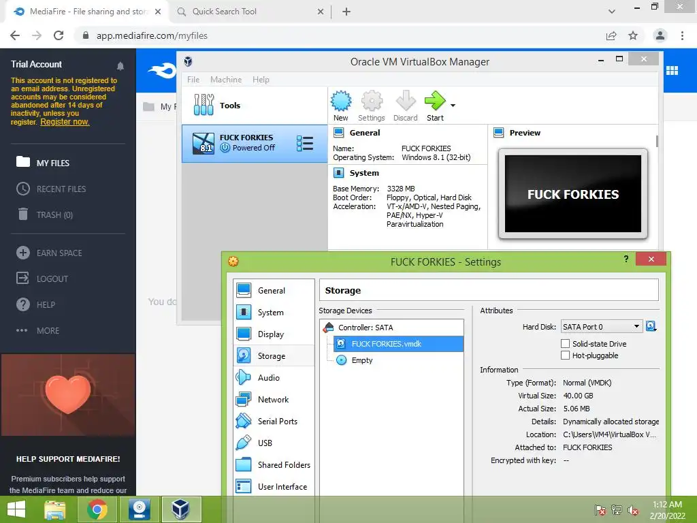Click the muted volume tray icon
Viewport: 697px width, 523px height.
click(633, 510)
